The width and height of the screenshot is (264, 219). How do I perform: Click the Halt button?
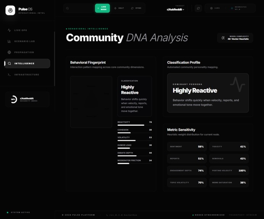(119, 8)
